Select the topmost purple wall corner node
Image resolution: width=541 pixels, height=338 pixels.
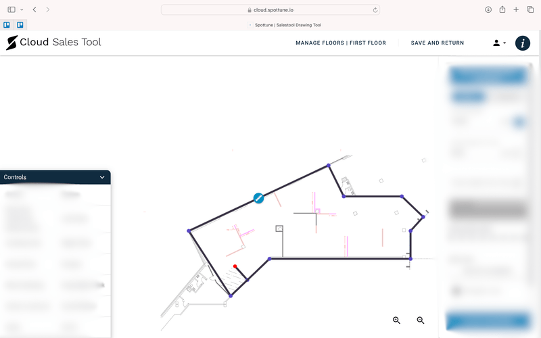(x=329, y=166)
